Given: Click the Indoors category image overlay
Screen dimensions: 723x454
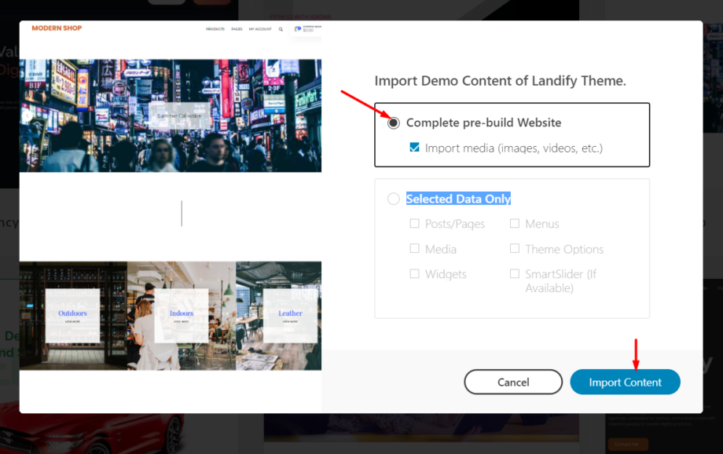Looking at the screenshot, I should 180,313.
